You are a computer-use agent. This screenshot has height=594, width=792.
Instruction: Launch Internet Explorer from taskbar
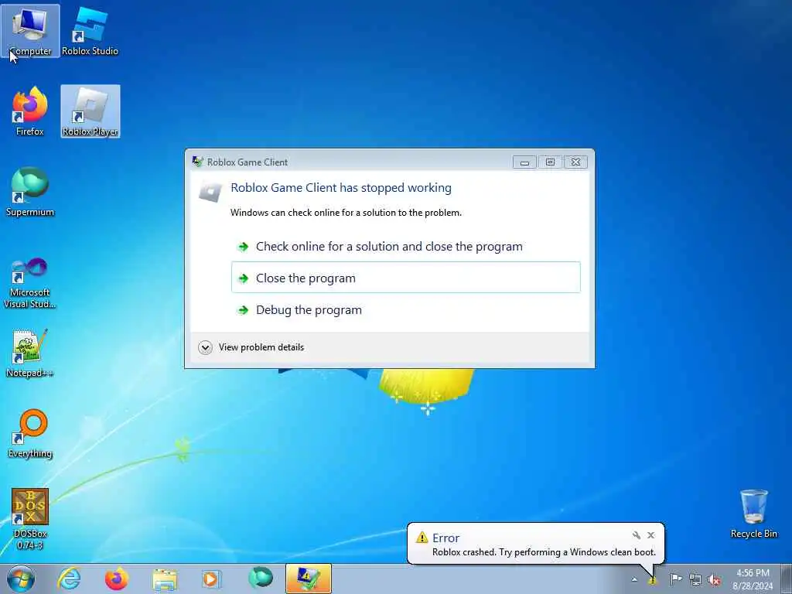(69, 579)
